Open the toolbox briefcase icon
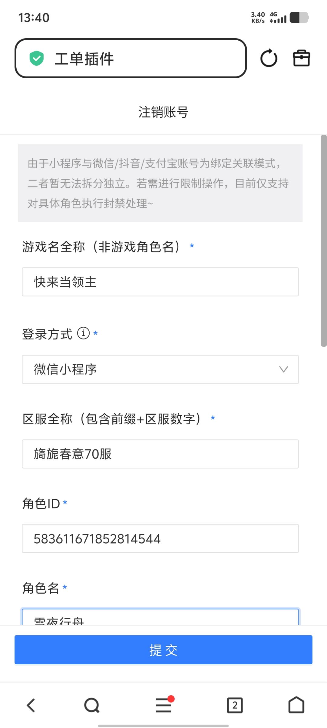The image size is (327, 728). tap(301, 58)
